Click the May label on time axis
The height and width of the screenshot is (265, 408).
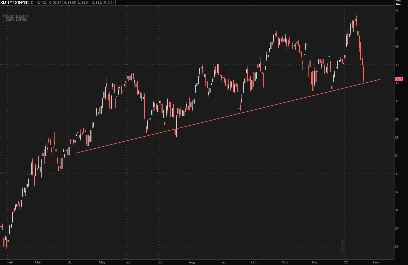102,262
